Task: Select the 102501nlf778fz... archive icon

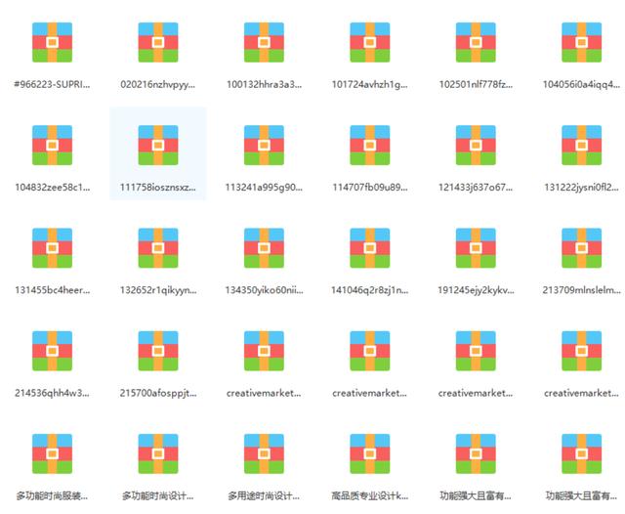Action: tap(476, 42)
